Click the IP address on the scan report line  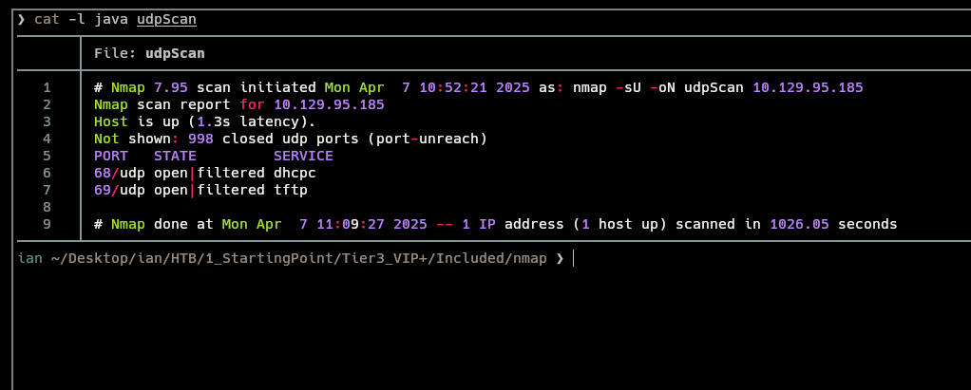329,104
